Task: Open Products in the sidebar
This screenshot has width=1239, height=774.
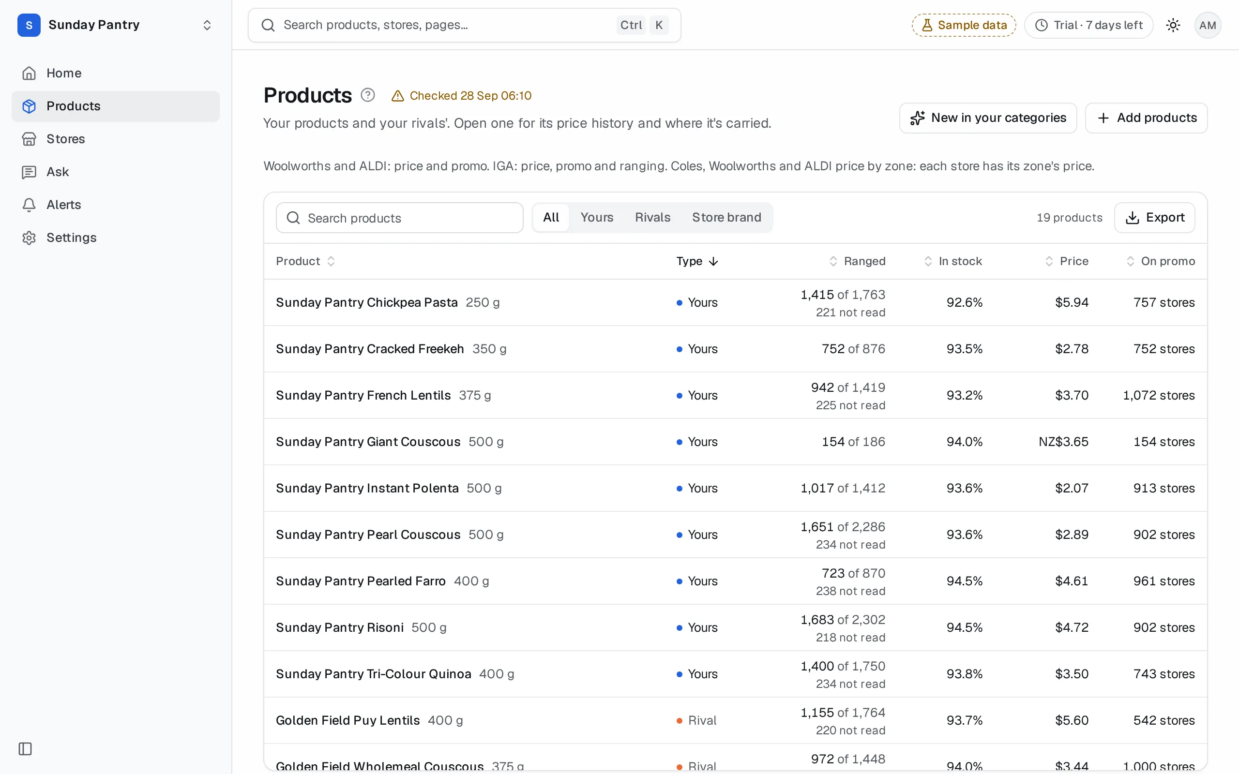Action: 115,106
